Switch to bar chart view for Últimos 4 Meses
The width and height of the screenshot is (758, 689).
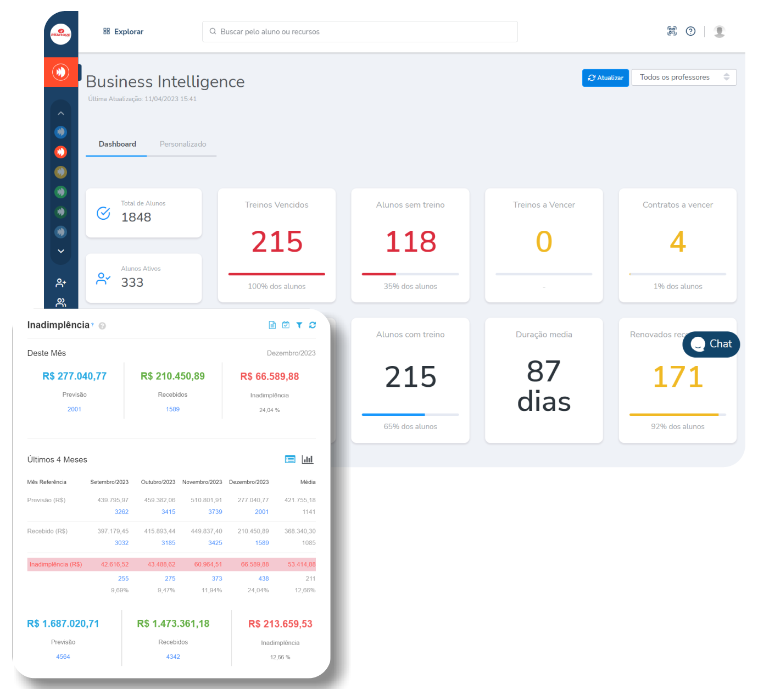(x=308, y=459)
